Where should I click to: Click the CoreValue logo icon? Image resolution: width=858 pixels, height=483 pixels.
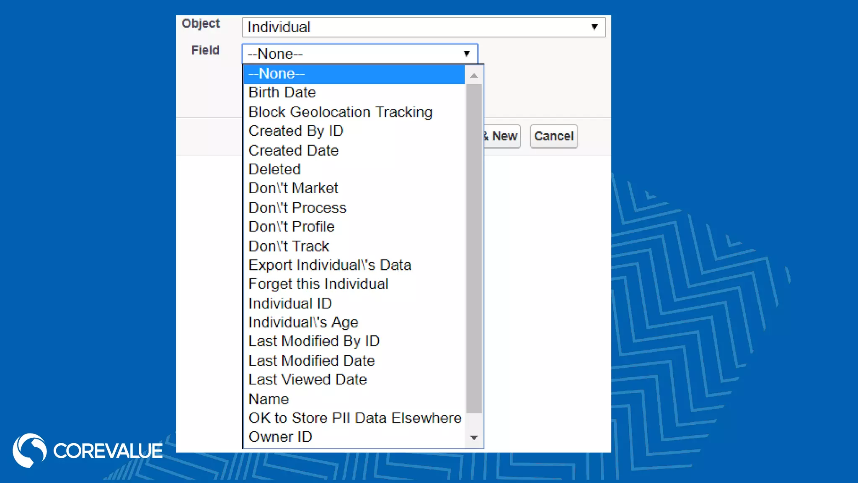[29, 450]
